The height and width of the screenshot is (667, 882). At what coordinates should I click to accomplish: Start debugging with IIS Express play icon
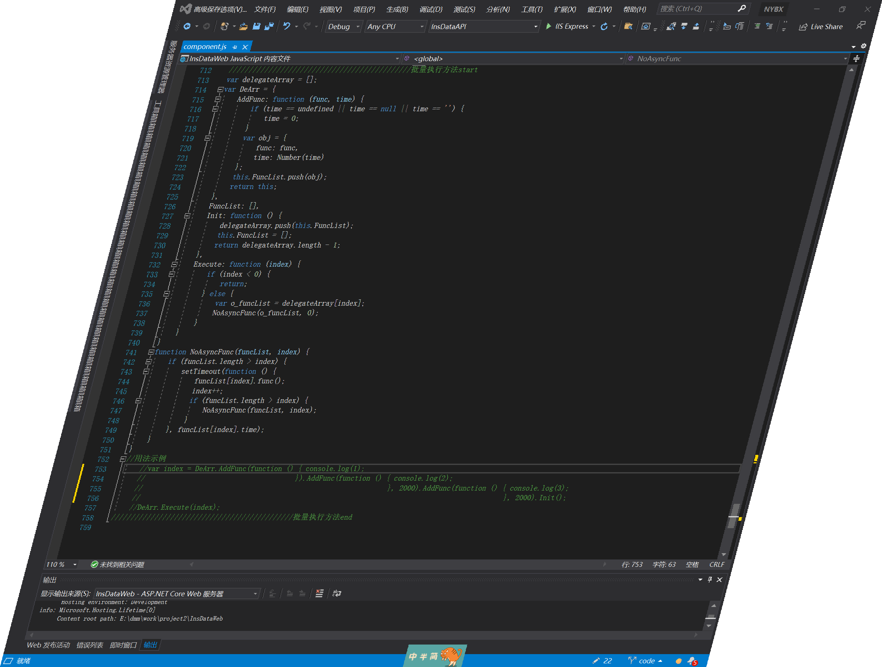pyautogui.click(x=549, y=26)
